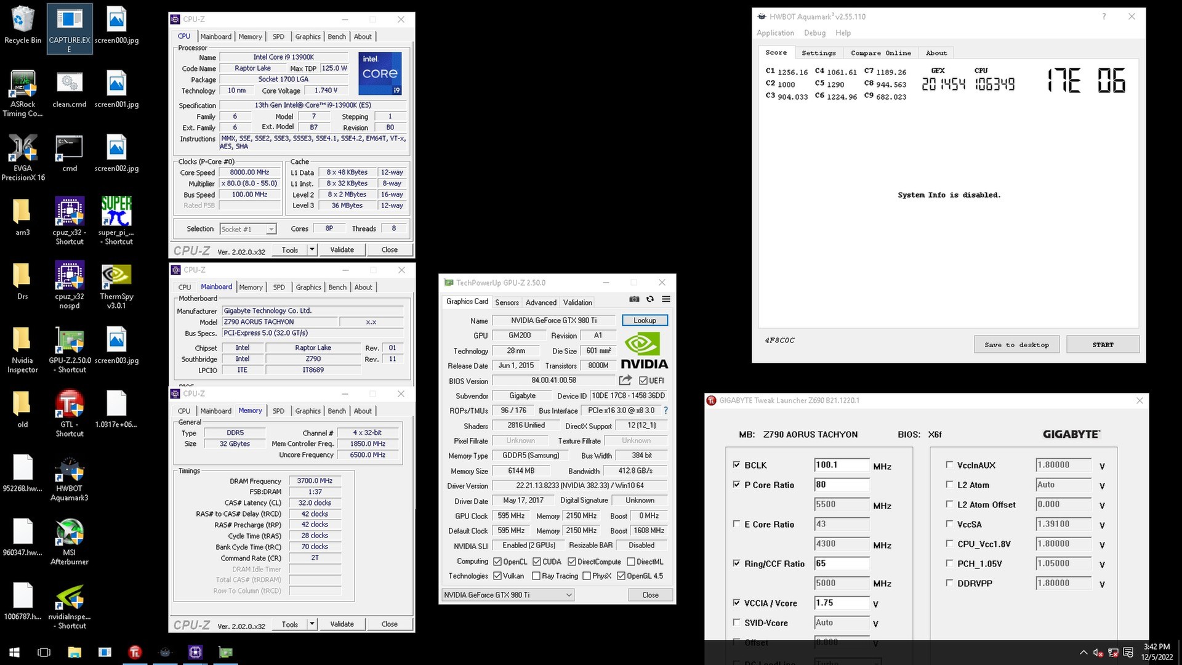
Task: Open 1.0317e+06 file on desktop
Action: (x=116, y=410)
